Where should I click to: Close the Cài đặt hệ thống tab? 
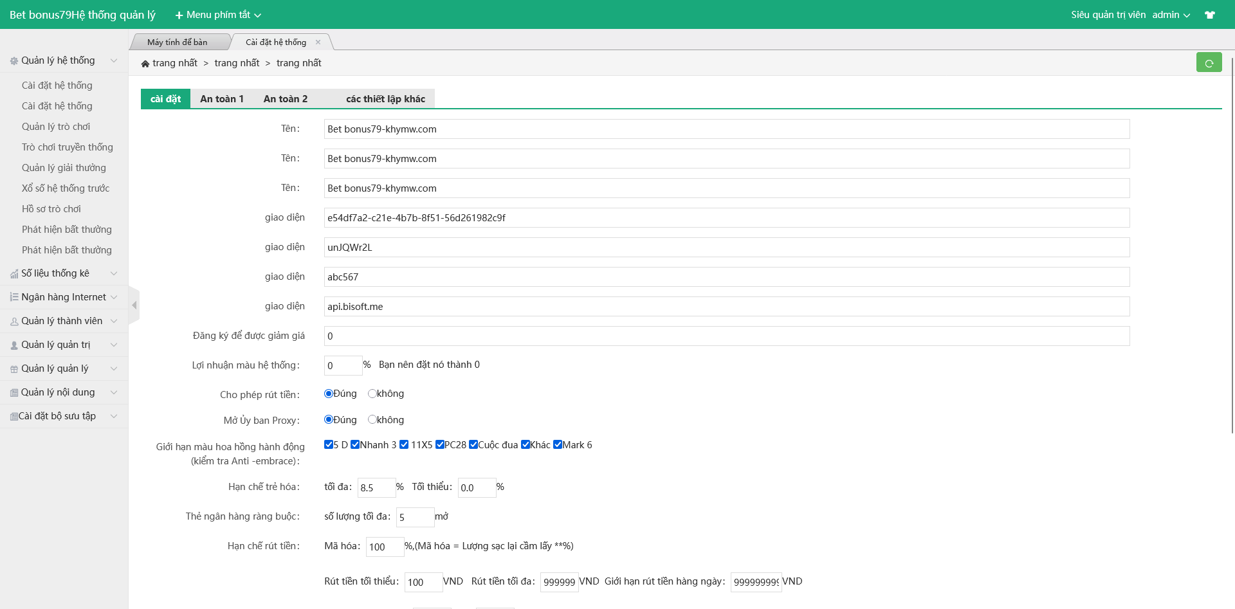318,42
